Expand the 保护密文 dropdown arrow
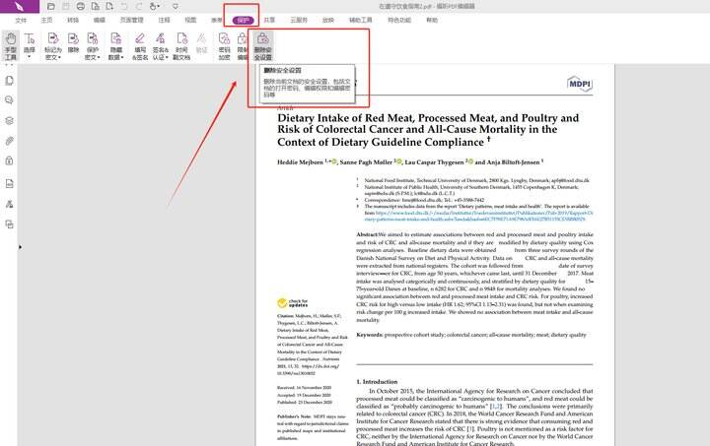The height and width of the screenshot is (446, 710). 99,57
